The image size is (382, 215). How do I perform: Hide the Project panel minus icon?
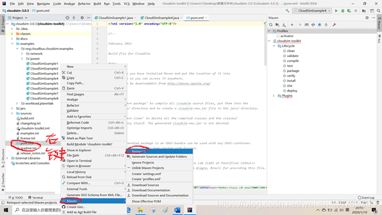coord(88,18)
